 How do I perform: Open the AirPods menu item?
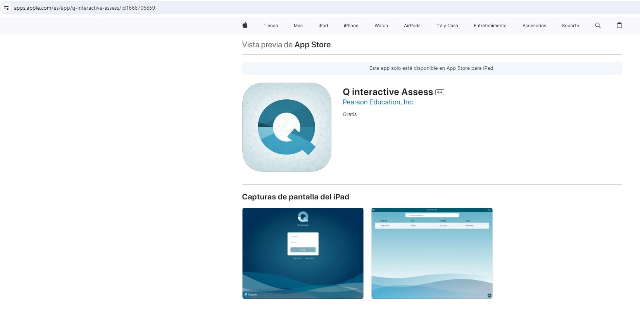(412, 26)
